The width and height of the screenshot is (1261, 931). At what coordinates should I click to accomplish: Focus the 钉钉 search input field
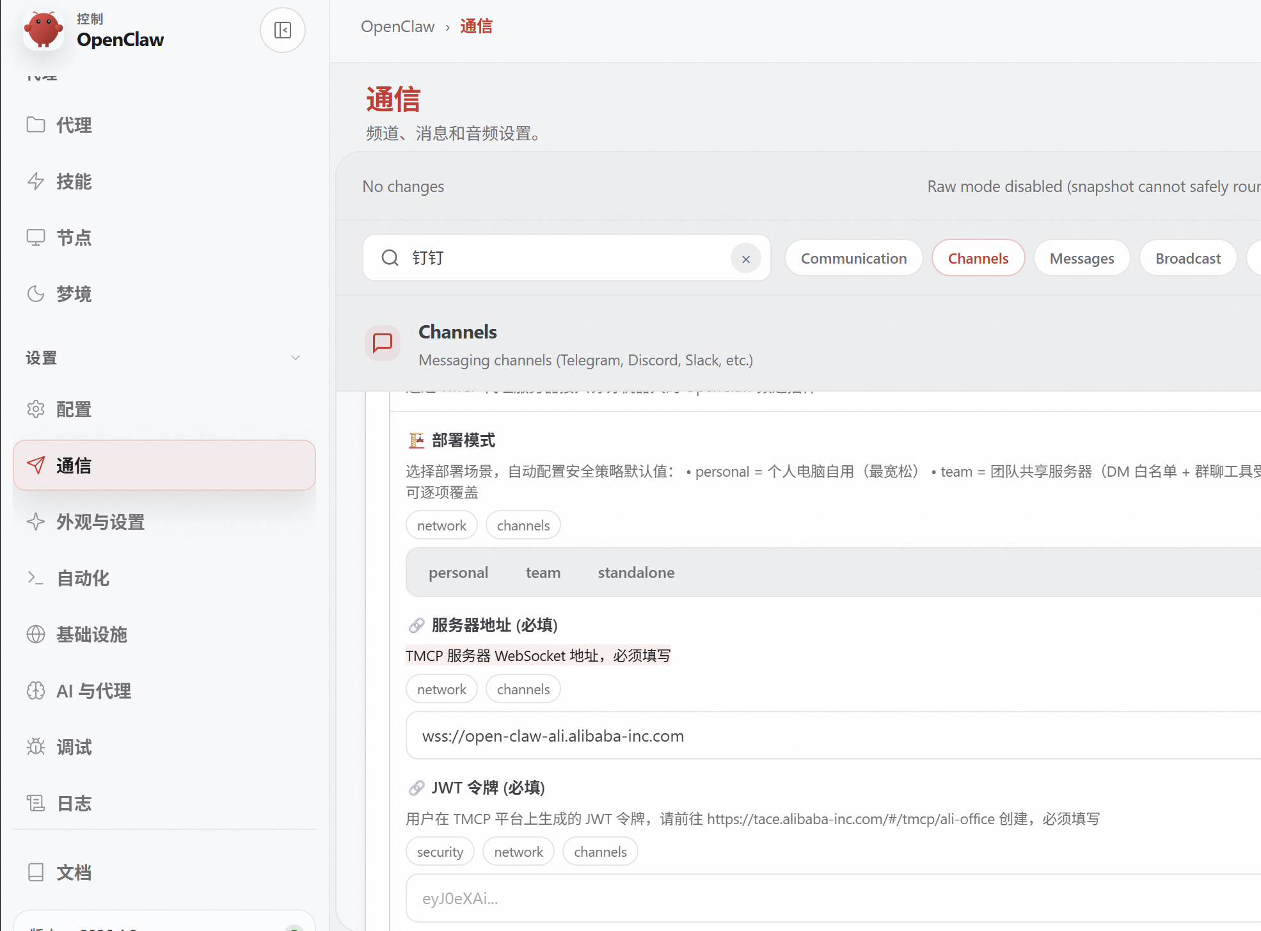(567, 258)
